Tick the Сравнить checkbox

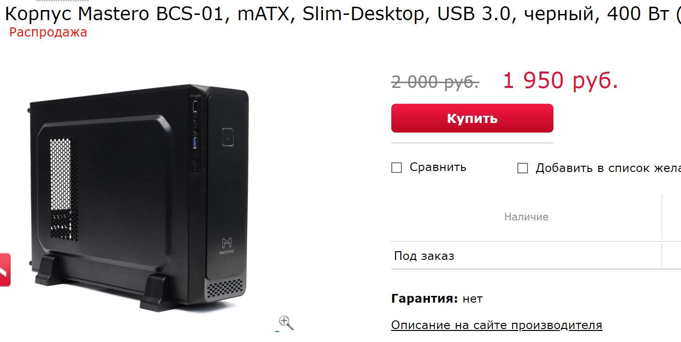tap(397, 168)
